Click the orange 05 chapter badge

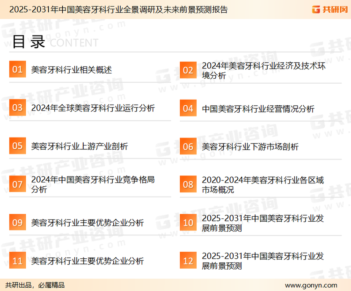click(x=17, y=145)
